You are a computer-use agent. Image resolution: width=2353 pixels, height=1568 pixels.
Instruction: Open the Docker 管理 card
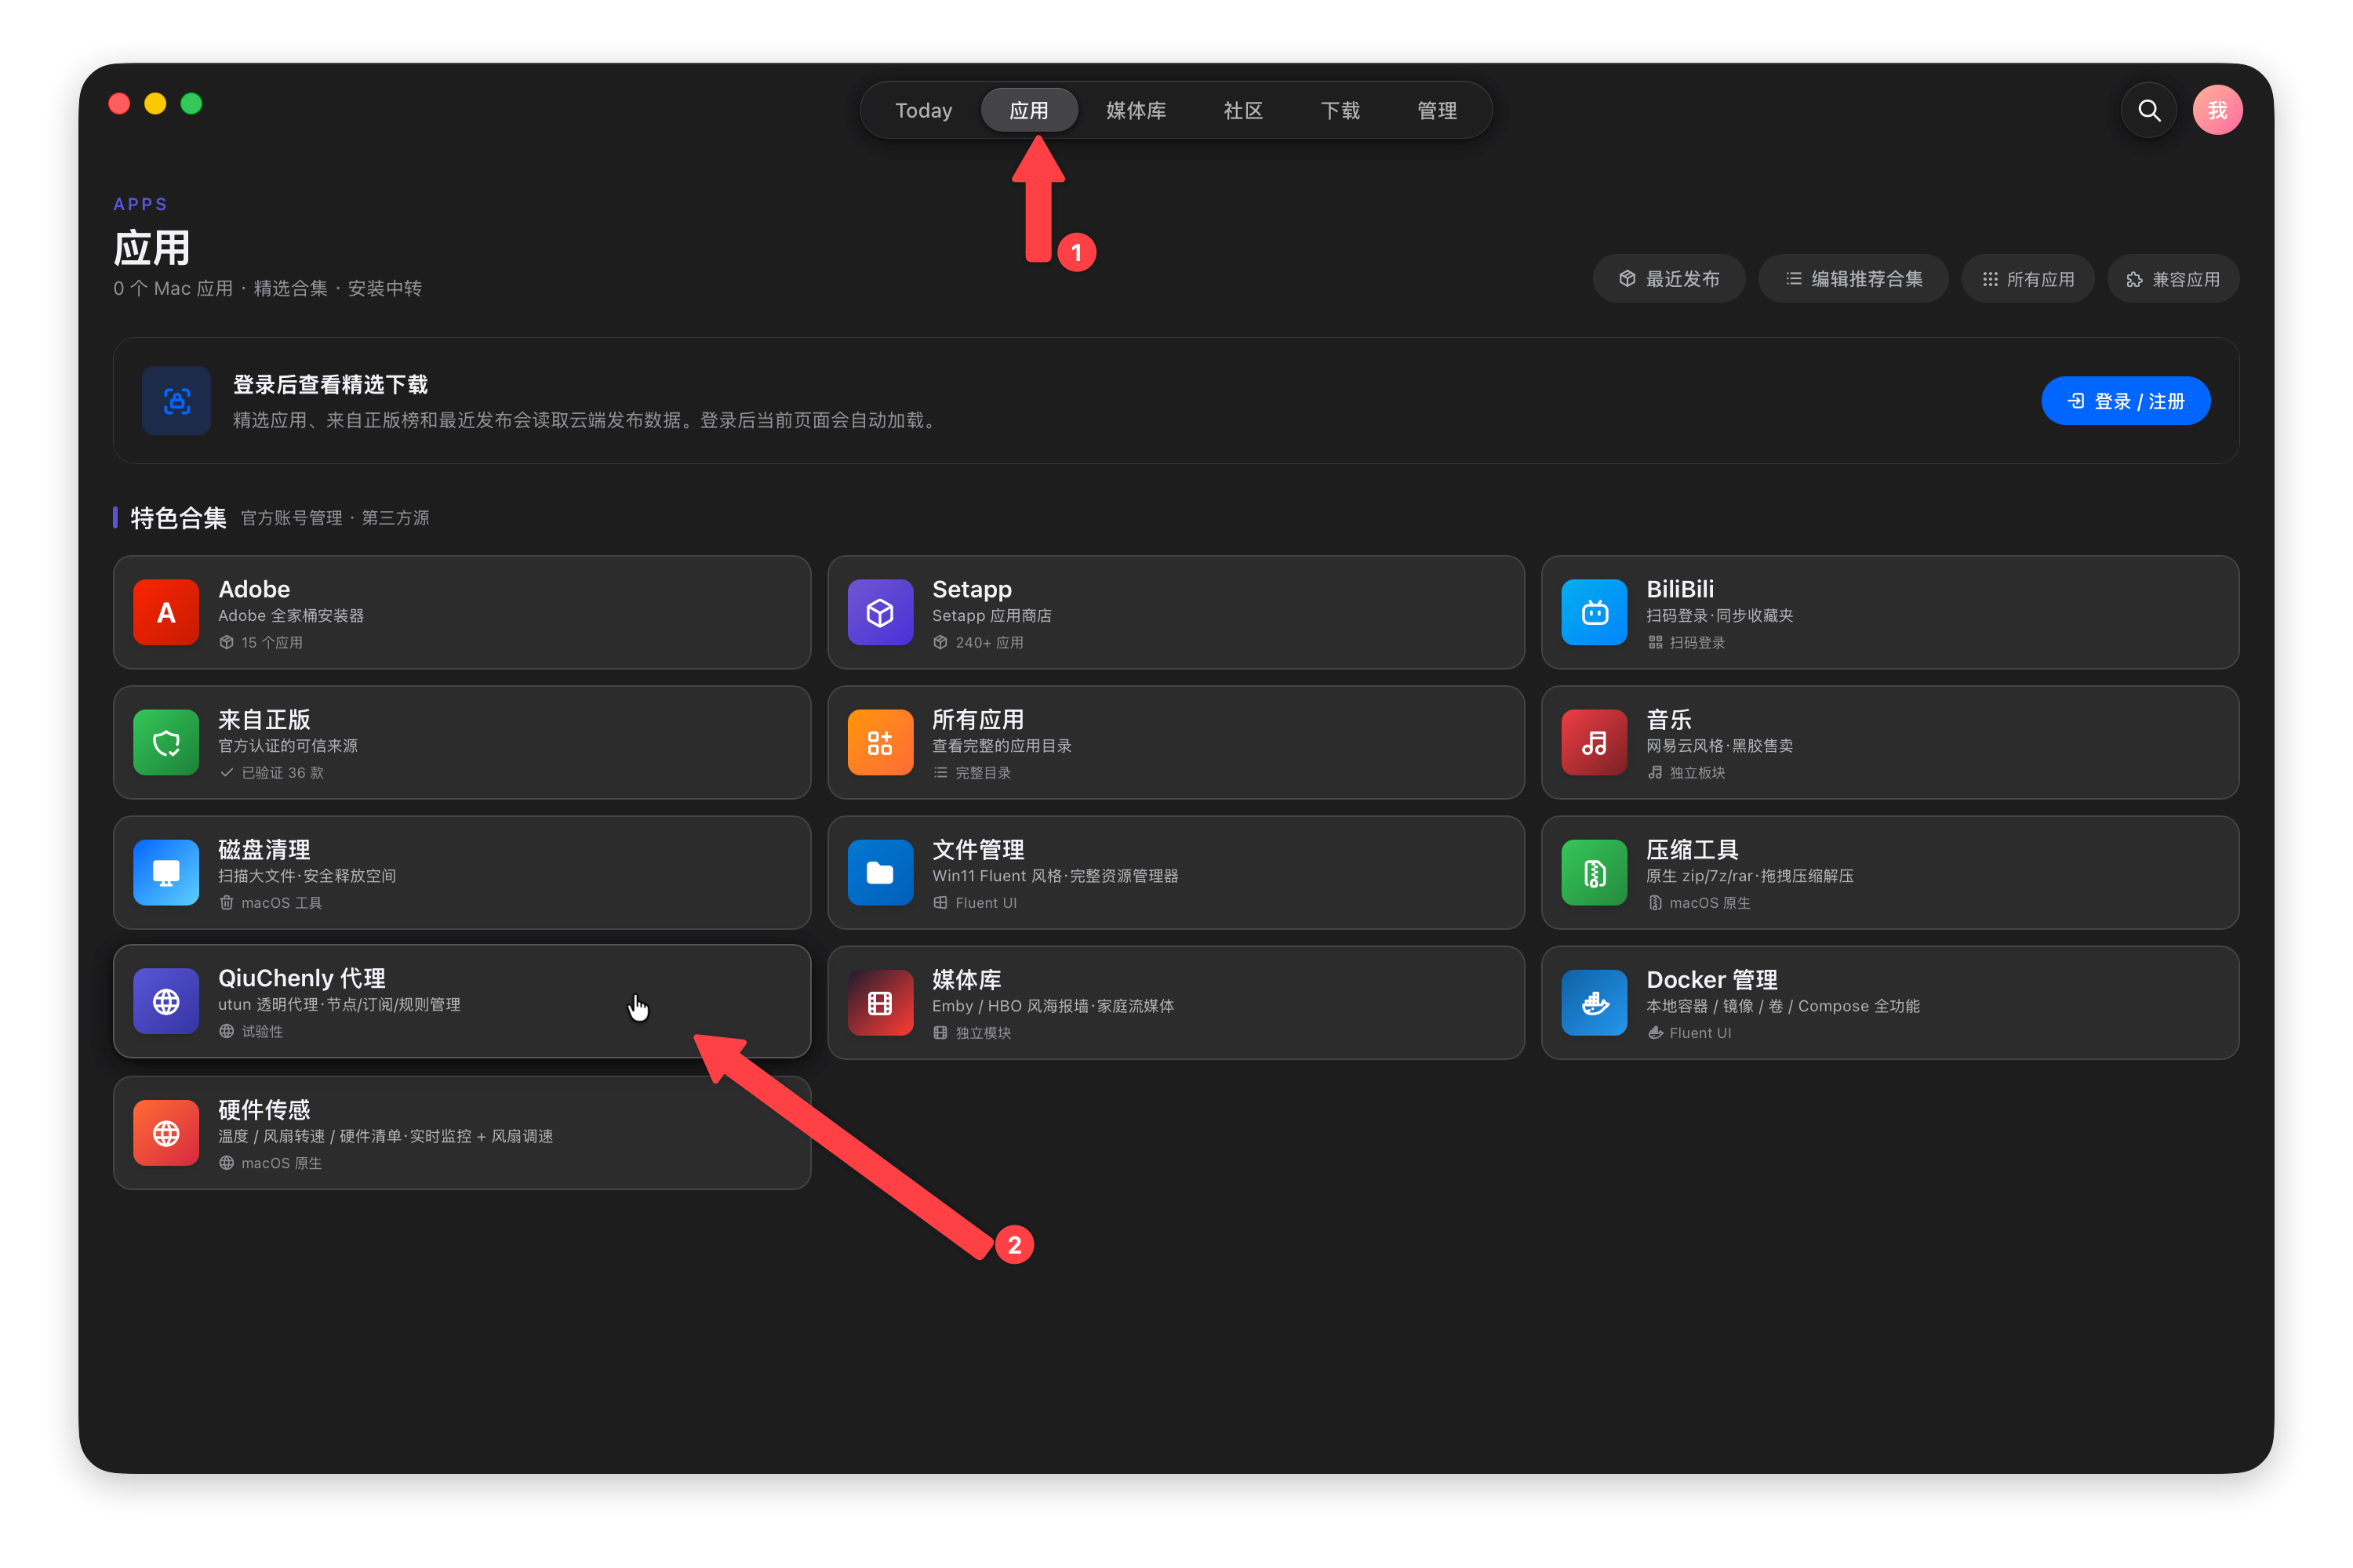1889,1002
